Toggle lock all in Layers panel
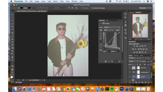The width and height of the screenshot is (163, 92). point(140,65)
